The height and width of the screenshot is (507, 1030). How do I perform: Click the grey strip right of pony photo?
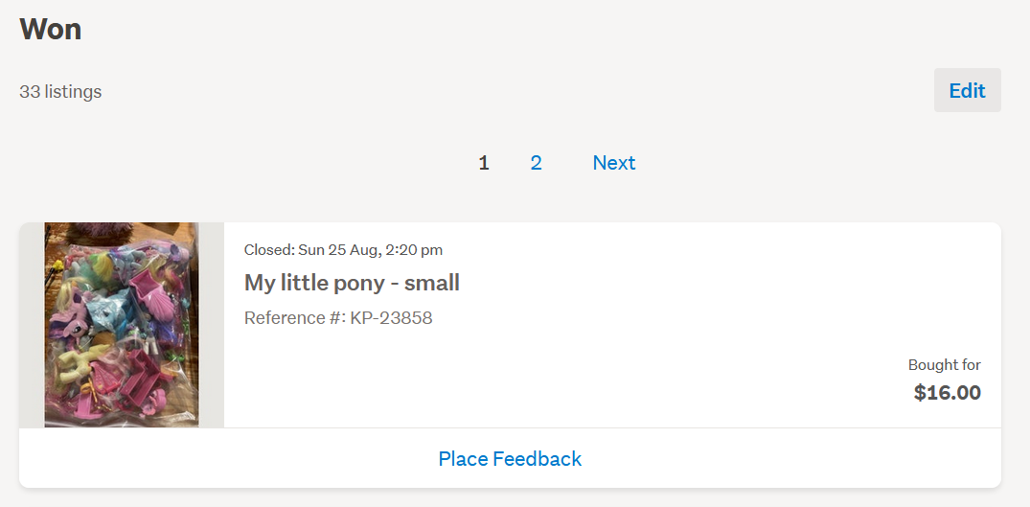pos(212,325)
